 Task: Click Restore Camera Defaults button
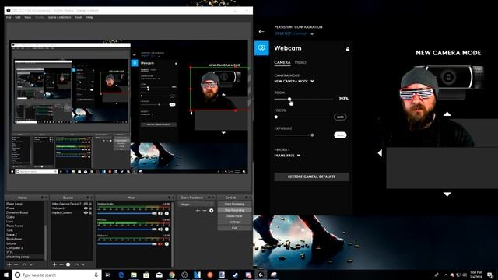(311, 177)
